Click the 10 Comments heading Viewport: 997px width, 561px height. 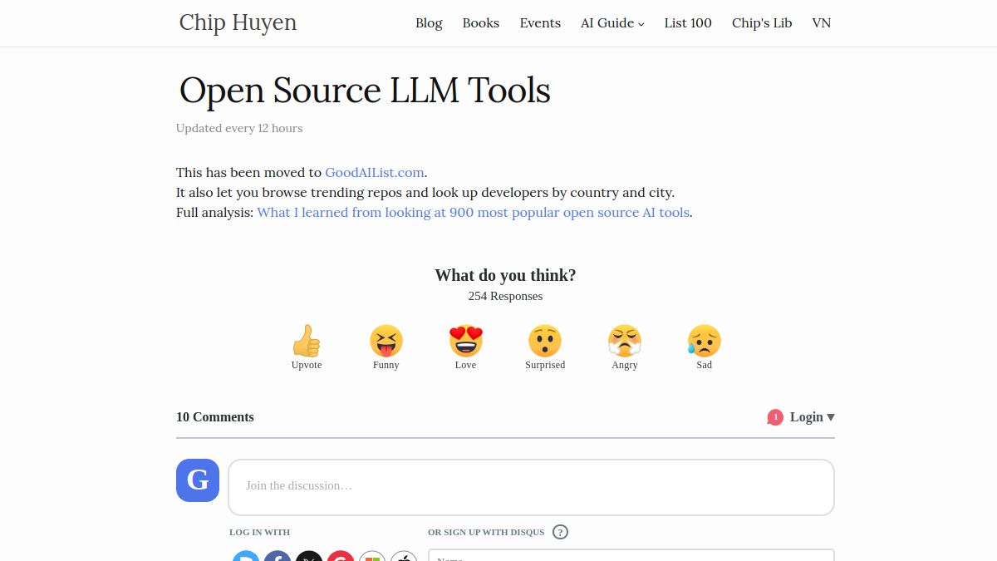(215, 417)
